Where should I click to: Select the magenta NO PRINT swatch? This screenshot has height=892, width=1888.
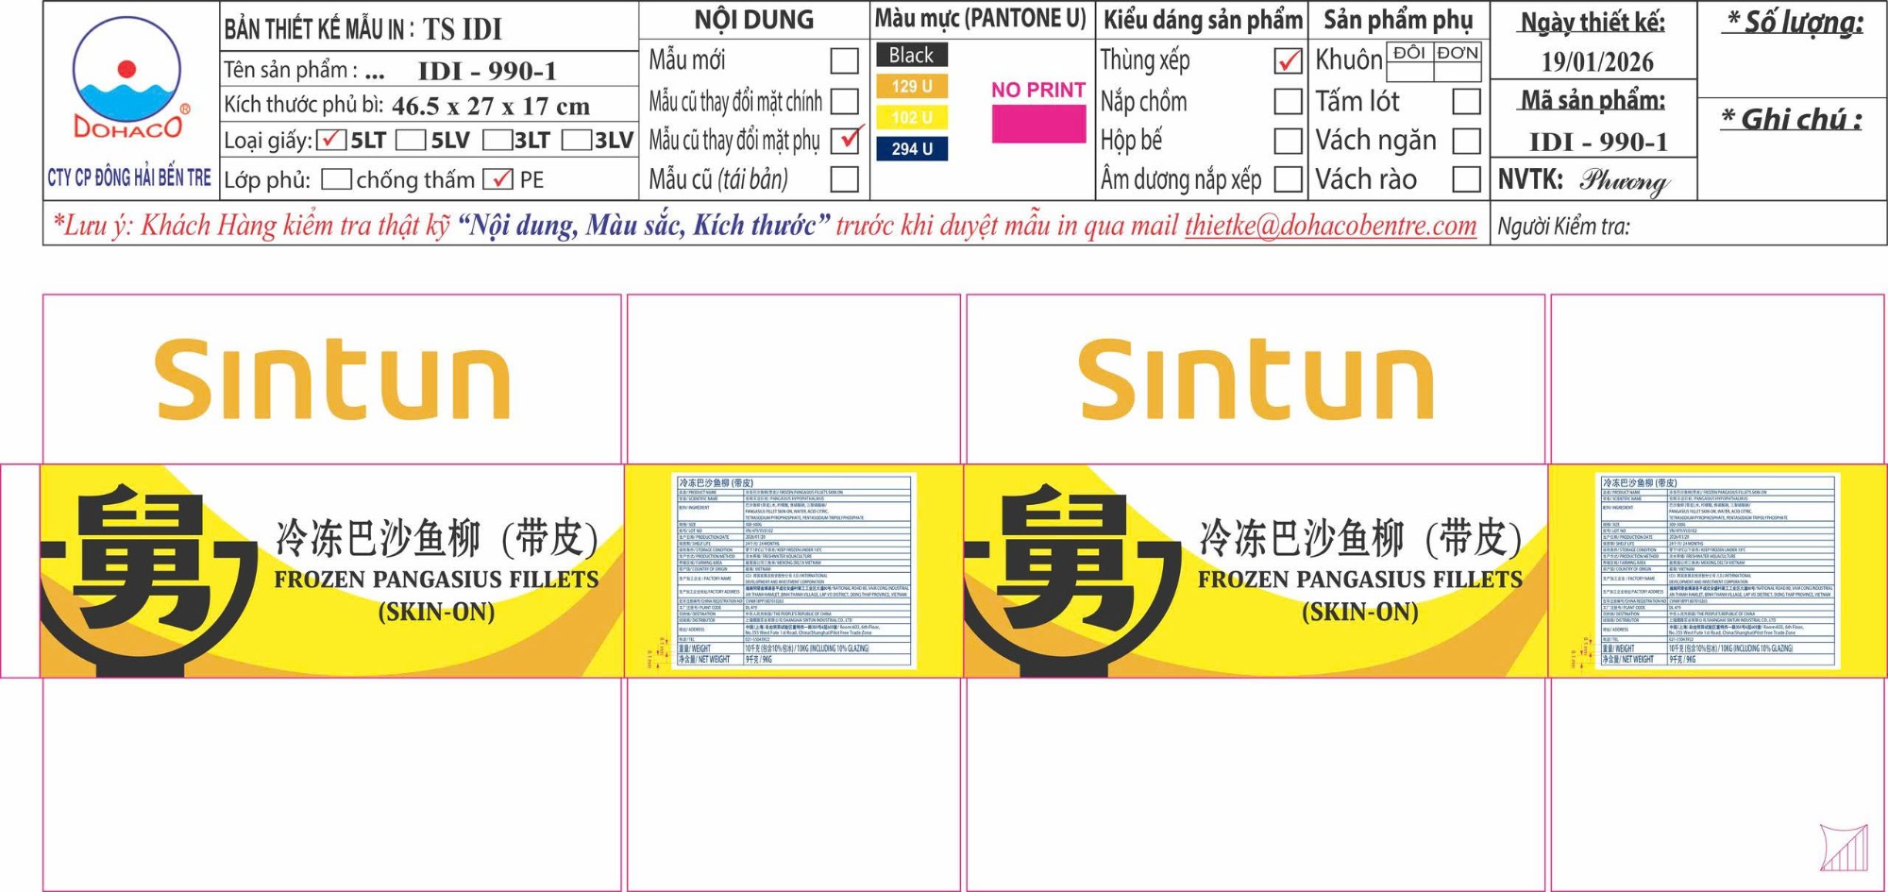tap(1037, 124)
